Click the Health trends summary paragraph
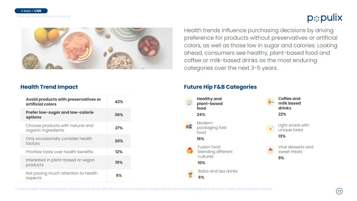Screen dimensions: 357x201 click(x=261, y=49)
